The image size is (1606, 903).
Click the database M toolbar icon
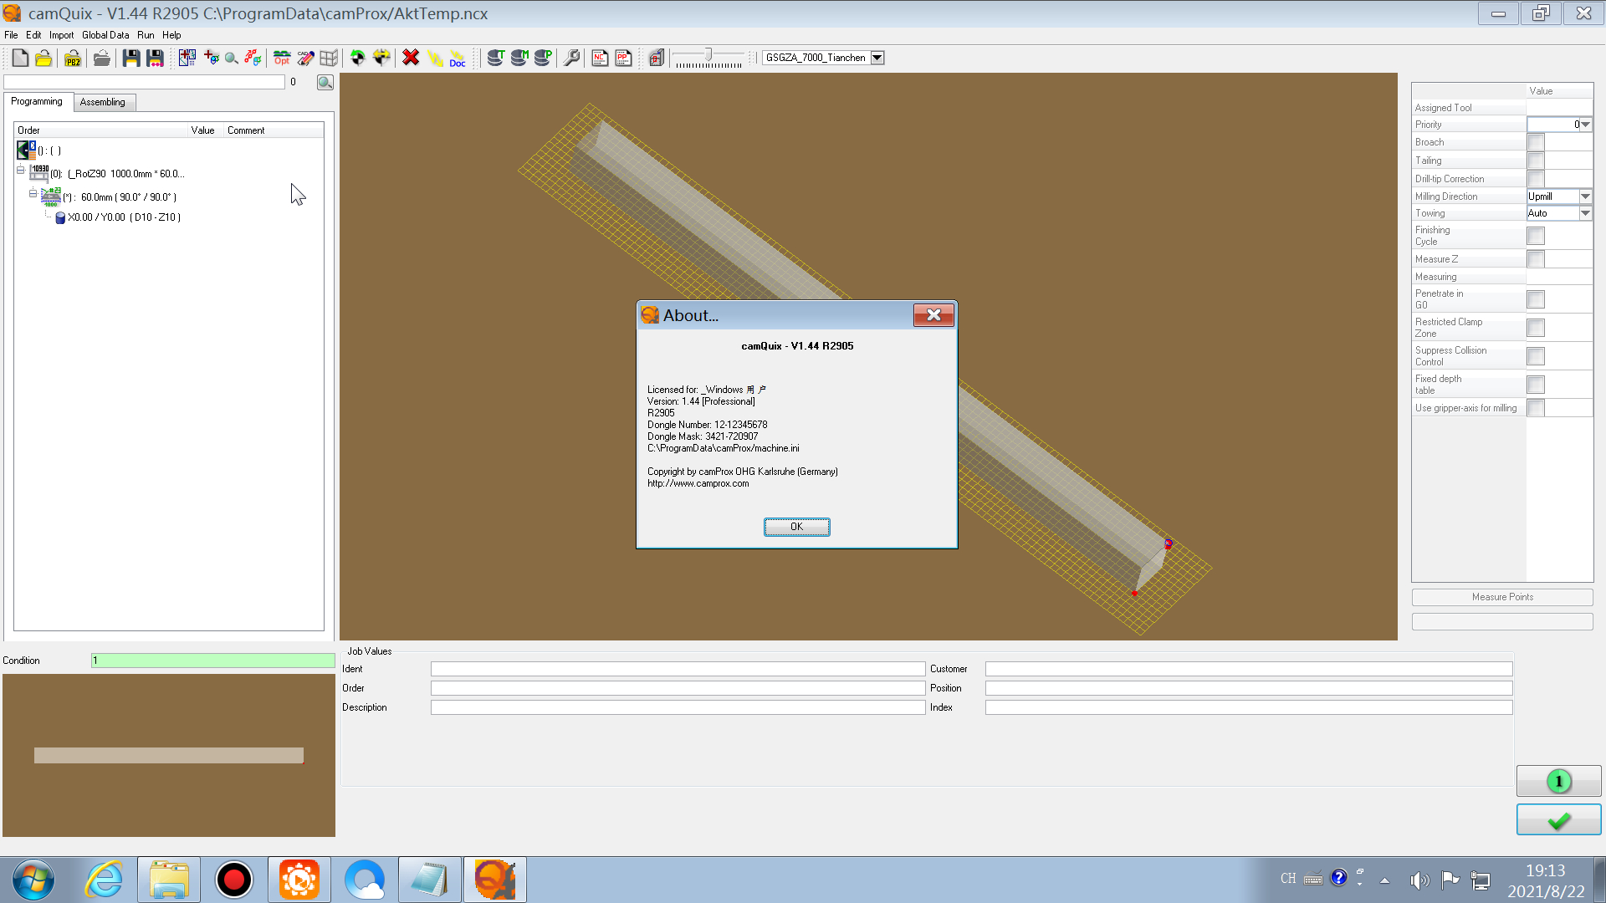coord(519,58)
